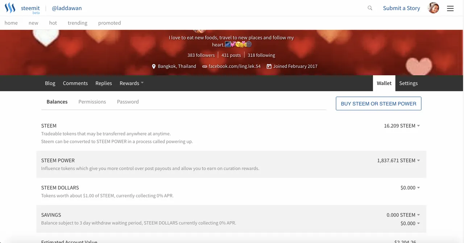
Task: Click the 'steemit' wordmark text
Action: pos(30,8)
